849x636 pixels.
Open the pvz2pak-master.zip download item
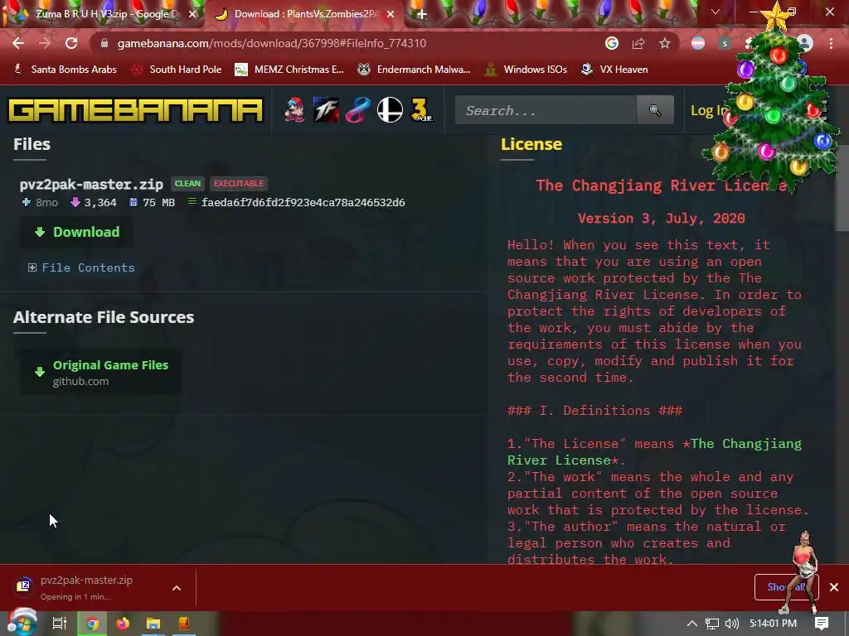(x=86, y=587)
